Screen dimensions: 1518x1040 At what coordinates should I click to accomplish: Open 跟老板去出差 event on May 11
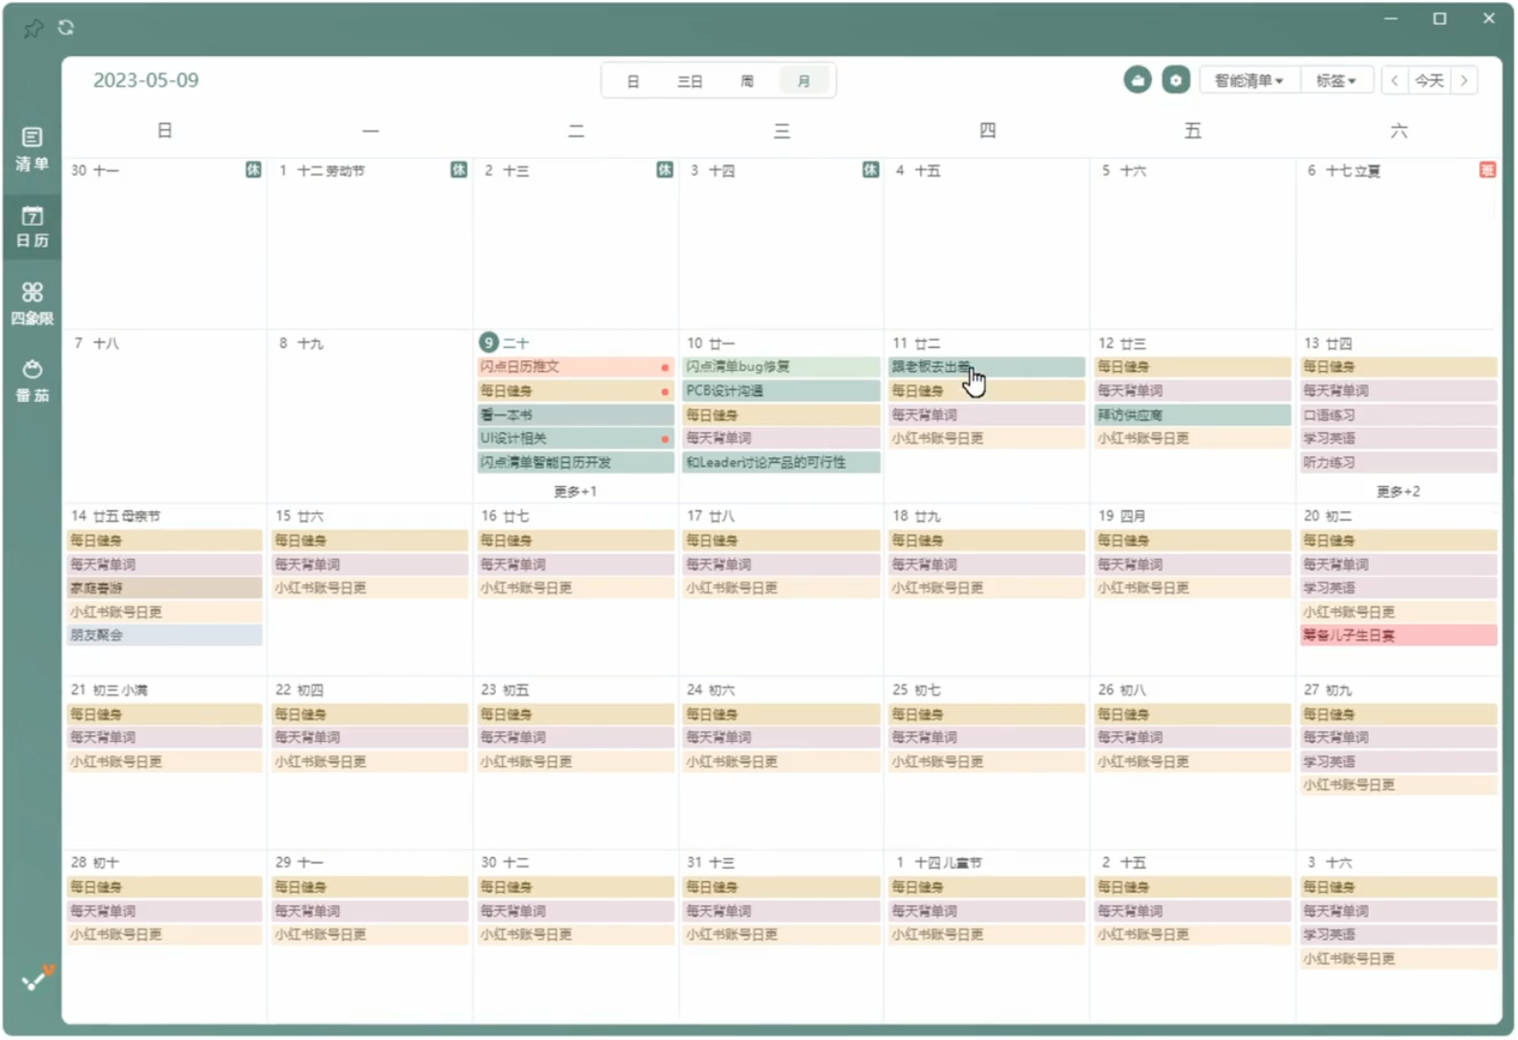[x=986, y=367]
